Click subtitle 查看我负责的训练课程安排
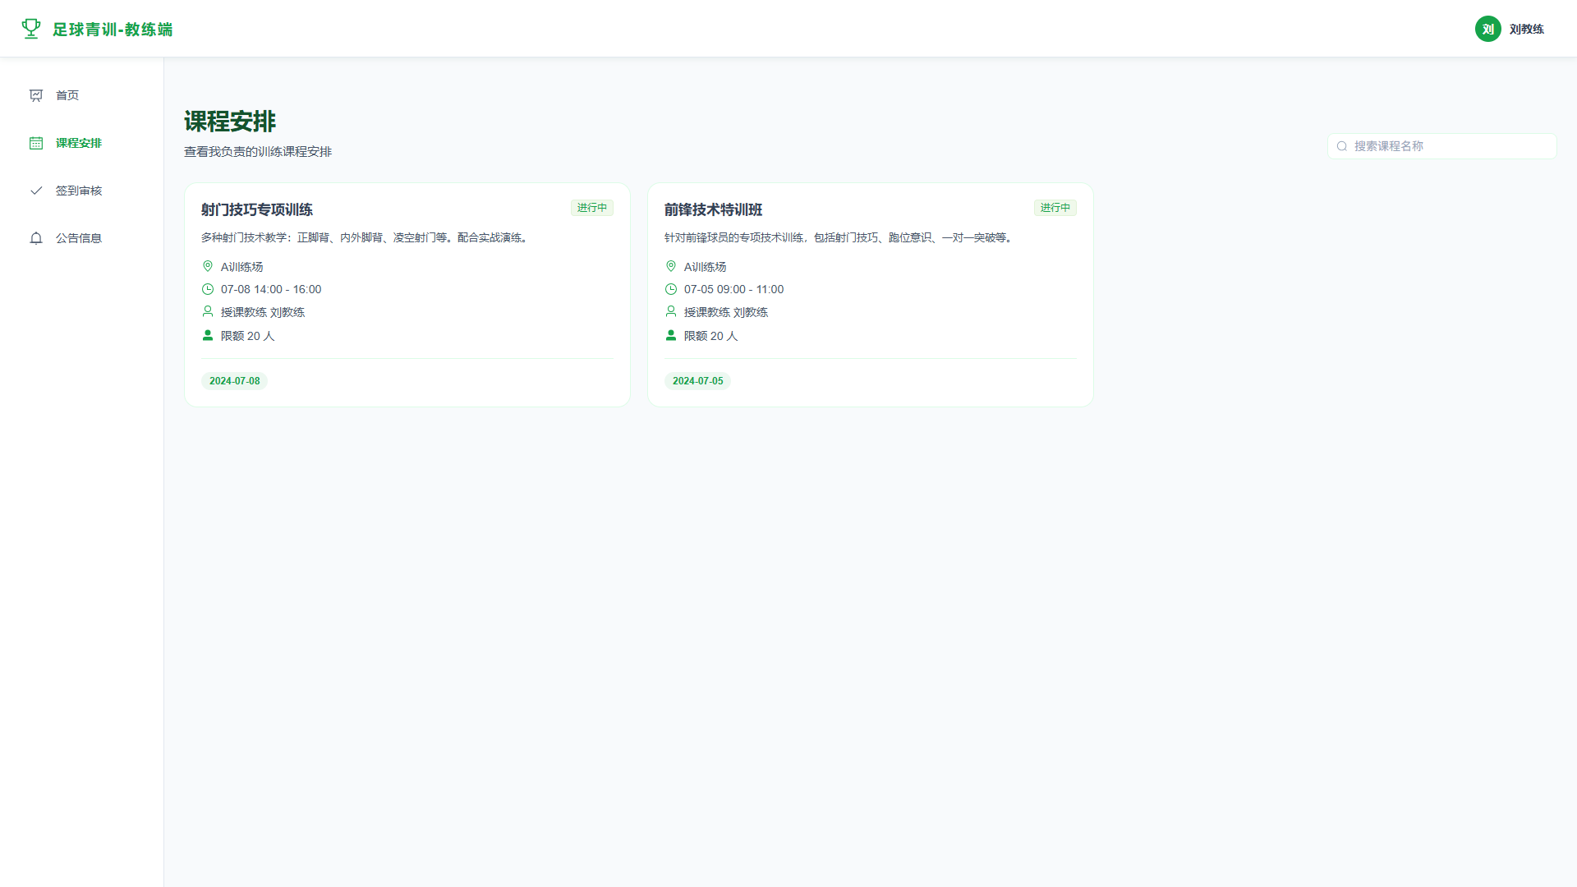Viewport: 1577px width, 887px height. point(258,152)
